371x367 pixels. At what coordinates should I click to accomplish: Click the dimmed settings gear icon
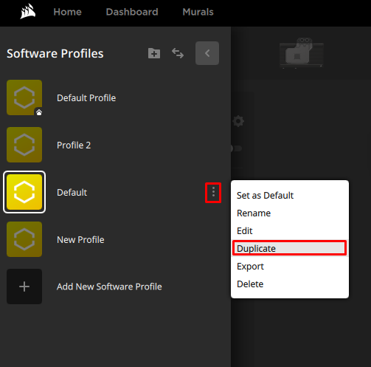(x=238, y=121)
